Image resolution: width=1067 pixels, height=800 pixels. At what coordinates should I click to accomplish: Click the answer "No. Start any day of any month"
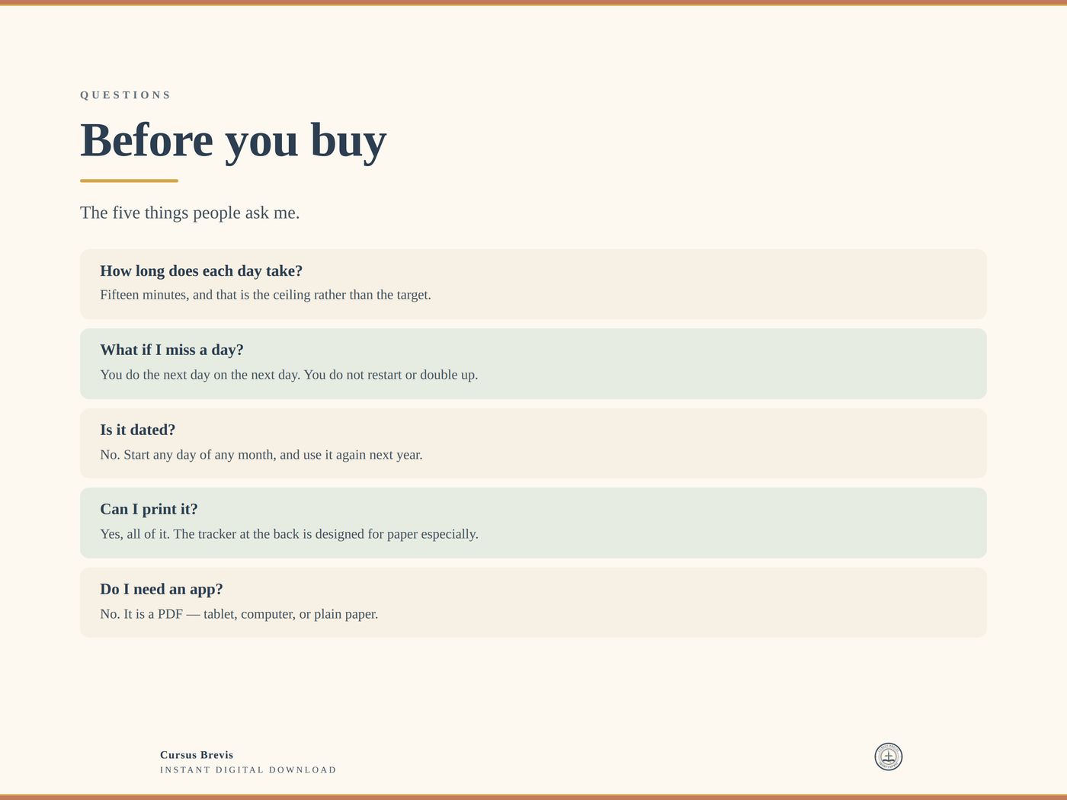261,455
